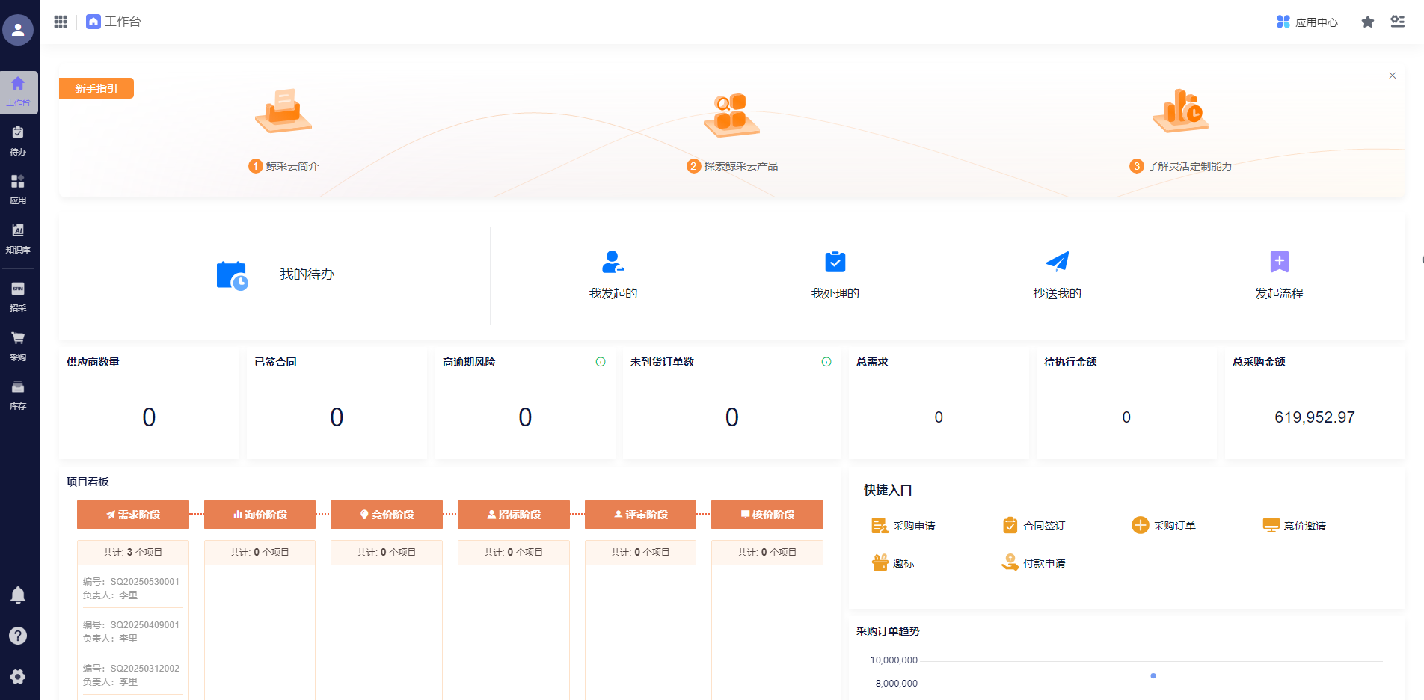The image size is (1424, 700).
Task: Click the notification bell in sidebar
Action: (x=18, y=595)
